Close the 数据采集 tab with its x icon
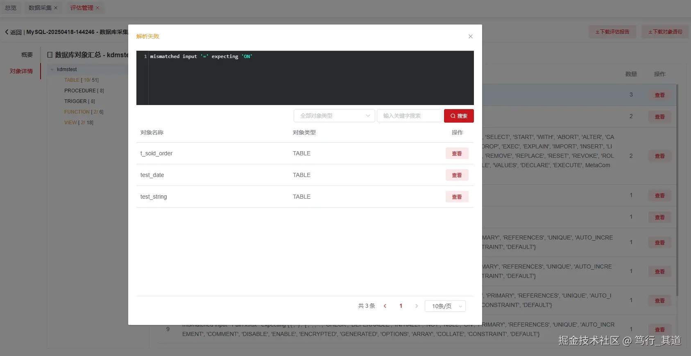 [56, 8]
